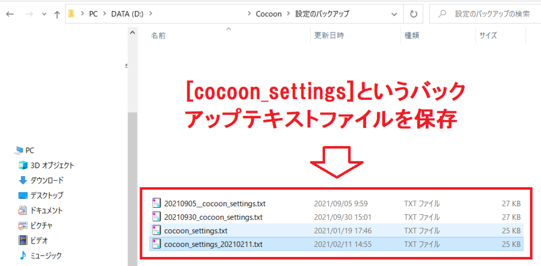Image resolution: width=541 pixels, height=266 pixels.
Task: Select Cocoon in the address breadcrumb
Action: 268,14
